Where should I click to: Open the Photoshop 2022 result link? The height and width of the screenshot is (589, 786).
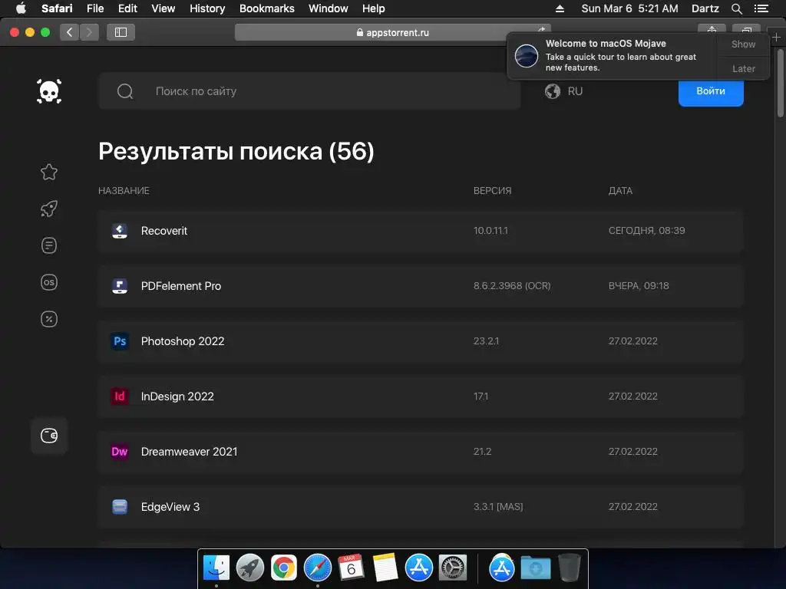(x=183, y=341)
